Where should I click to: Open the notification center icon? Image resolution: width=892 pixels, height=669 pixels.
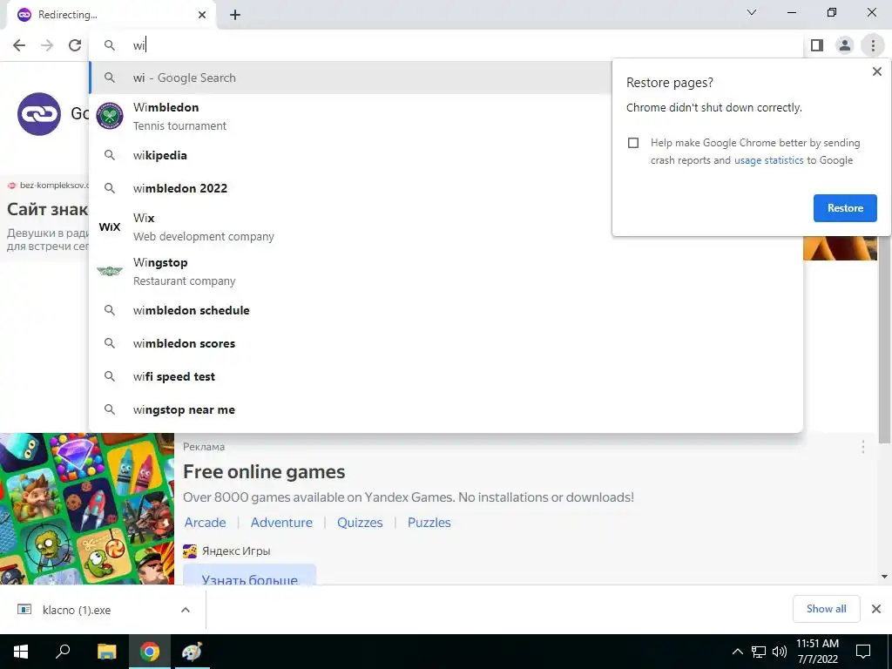[x=863, y=652]
